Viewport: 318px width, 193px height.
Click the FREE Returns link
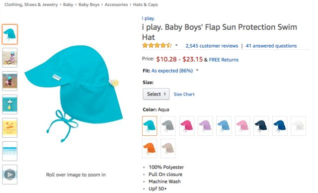224,60
